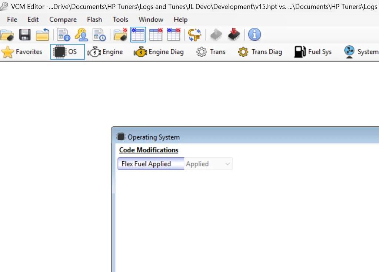379x272 pixels.
Task: Open the Help menu
Action: tap(180, 20)
